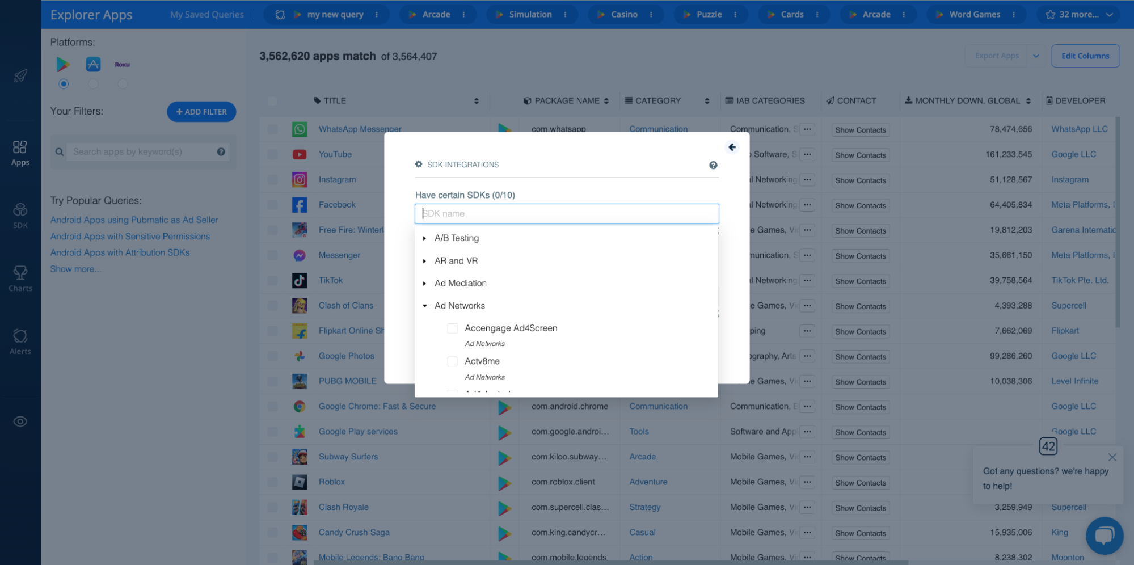Focus the SDK name input field
This screenshot has height=565, width=1134.
(567, 214)
